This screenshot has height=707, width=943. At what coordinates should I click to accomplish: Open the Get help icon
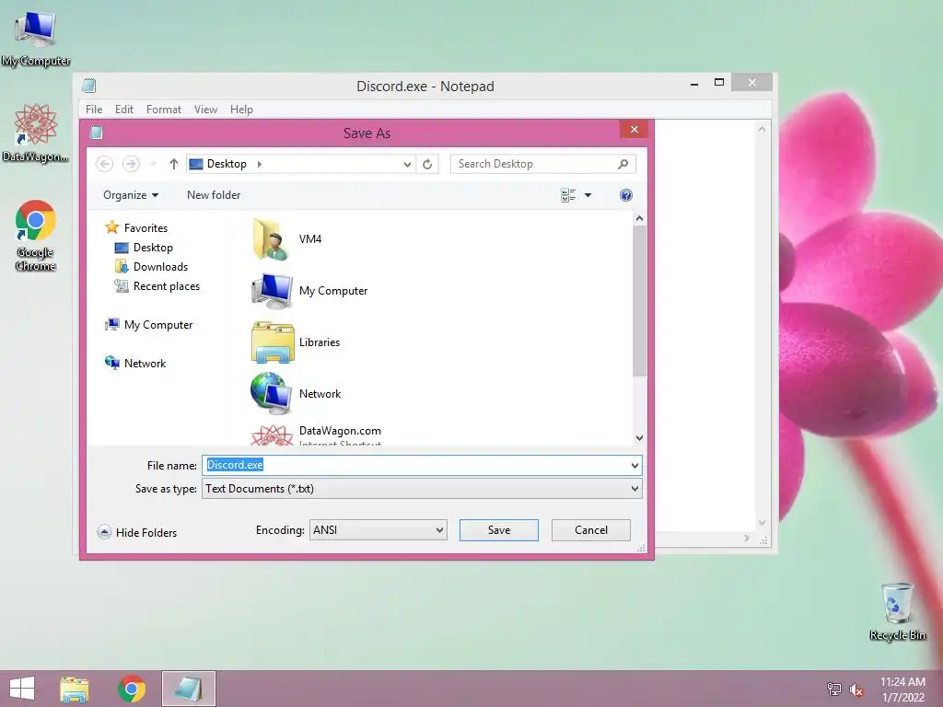pos(626,195)
